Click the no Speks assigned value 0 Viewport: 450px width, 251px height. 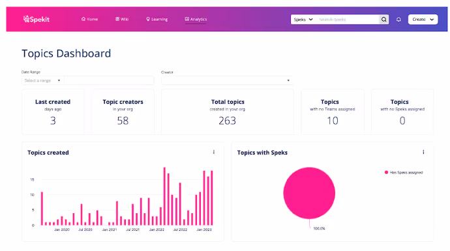pyautogui.click(x=402, y=121)
